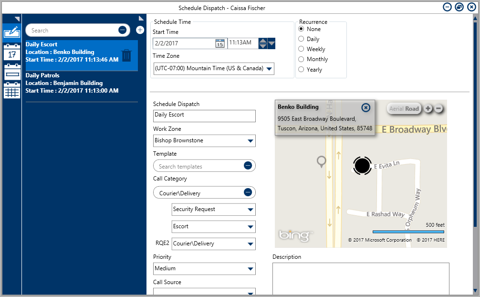
Task: Click the add new schedule plus icon
Action: pyautogui.click(x=140, y=30)
